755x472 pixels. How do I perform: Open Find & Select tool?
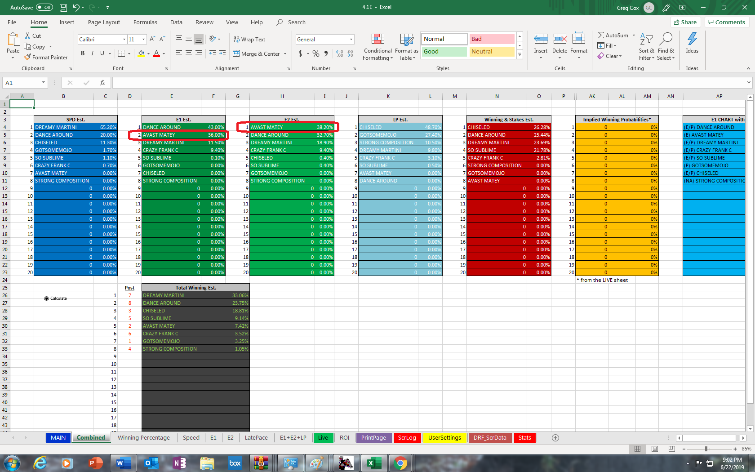[x=666, y=46]
